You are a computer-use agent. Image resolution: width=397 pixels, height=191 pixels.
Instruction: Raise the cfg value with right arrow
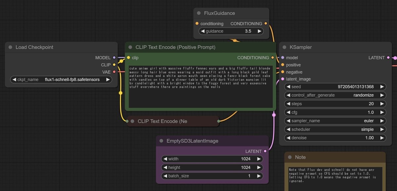382,112
